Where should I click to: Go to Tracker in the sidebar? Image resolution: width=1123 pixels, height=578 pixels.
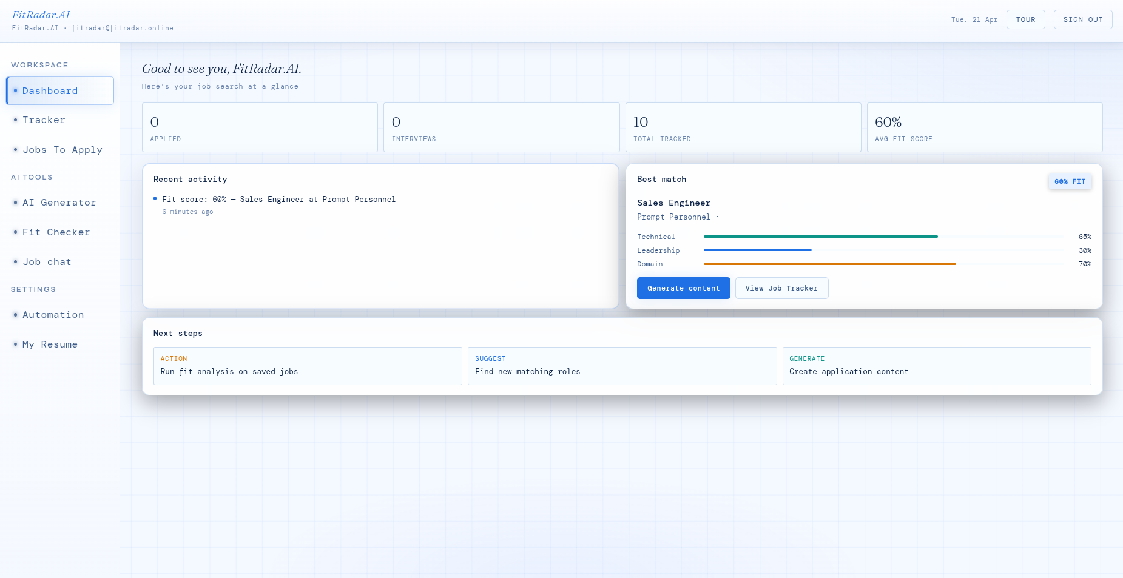60,120
